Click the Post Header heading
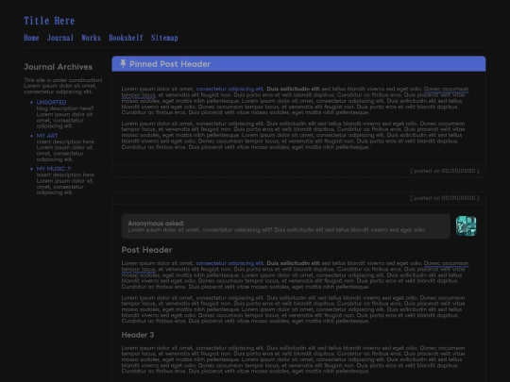 click(x=146, y=250)
